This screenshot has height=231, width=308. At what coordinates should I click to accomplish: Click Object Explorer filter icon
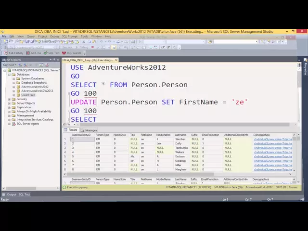(36, 65)
